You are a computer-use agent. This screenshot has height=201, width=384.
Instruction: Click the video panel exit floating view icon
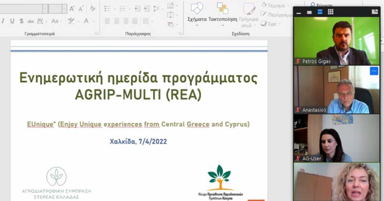[375, 12]
